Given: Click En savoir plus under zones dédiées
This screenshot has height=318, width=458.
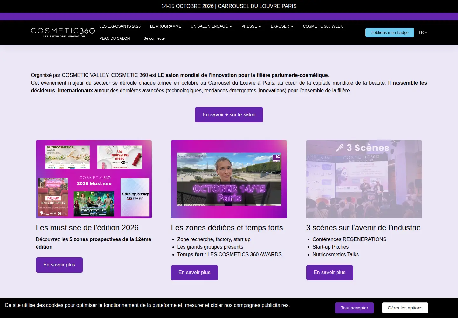Looking at the screenshot, I should (194, 273).
